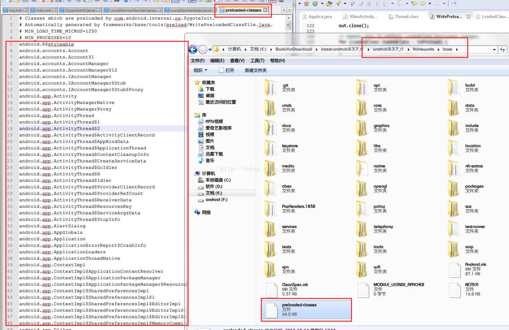Click the opengl folder icon
The width and height of the screenshot is (509, 330).
[362, 189]
